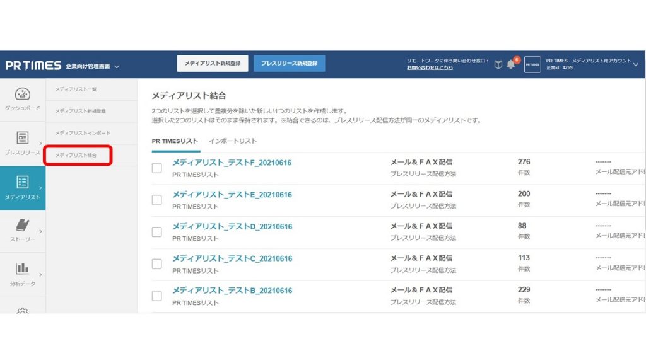Open the メディアリスト_テストC_20210616 link

(x=232, y=258)
